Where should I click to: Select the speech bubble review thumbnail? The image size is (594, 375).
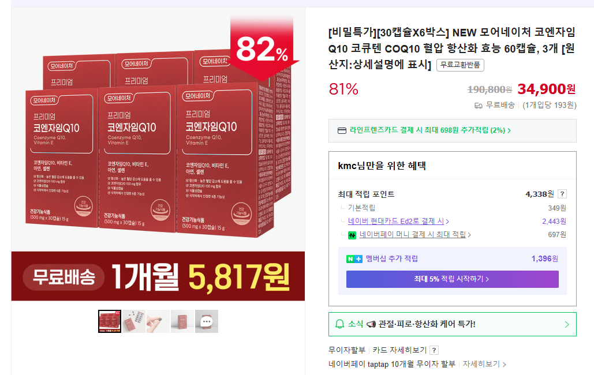tap(207, 321)
